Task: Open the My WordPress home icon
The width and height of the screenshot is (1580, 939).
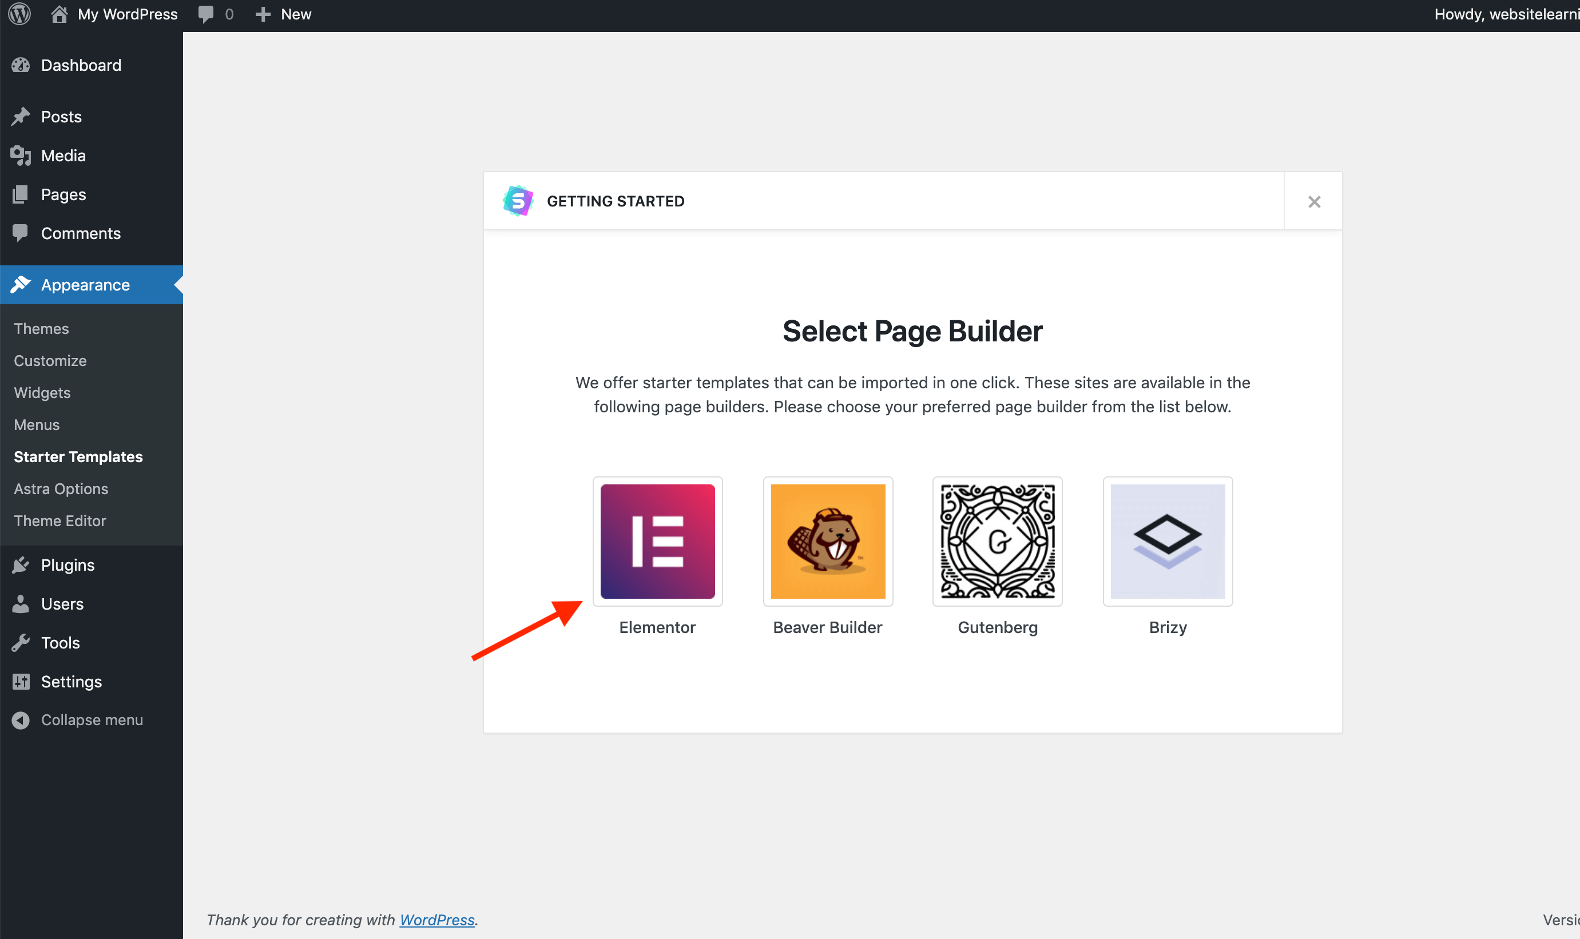Action: tap(59, 14)
